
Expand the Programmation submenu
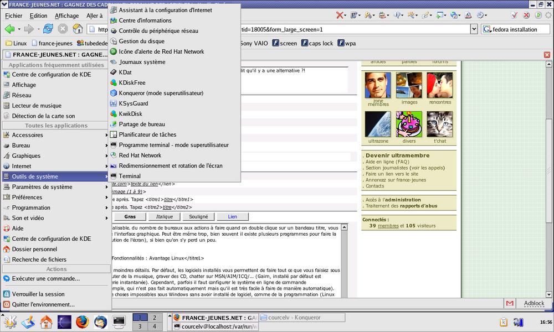(x=55, y=207)
